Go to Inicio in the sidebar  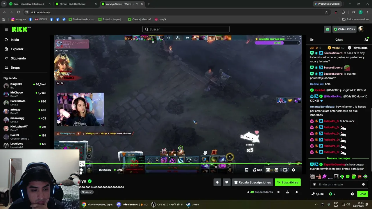pyautogui.click(x=15, y=40)
